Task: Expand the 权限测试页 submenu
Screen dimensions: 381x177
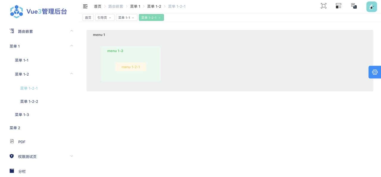Action: (x=71, y=156)
